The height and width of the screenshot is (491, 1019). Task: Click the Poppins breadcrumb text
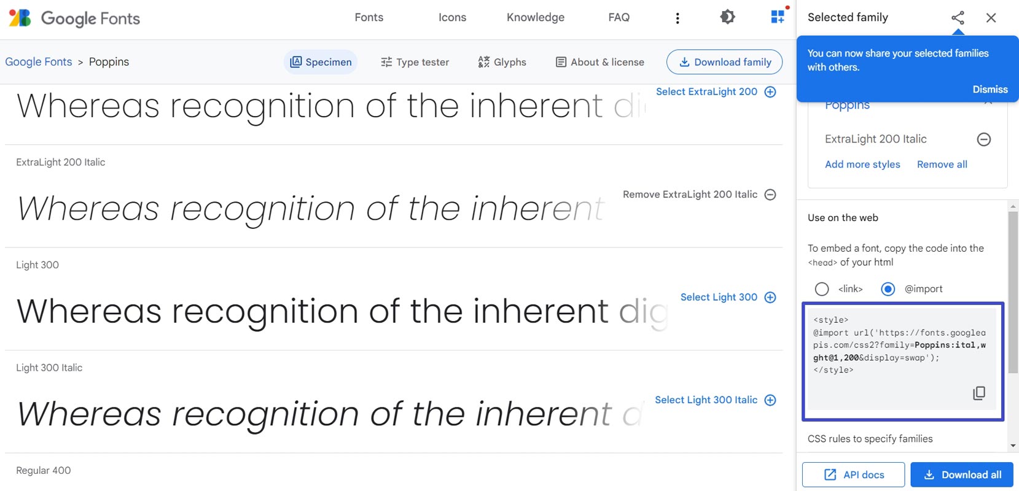coord(109,61)
